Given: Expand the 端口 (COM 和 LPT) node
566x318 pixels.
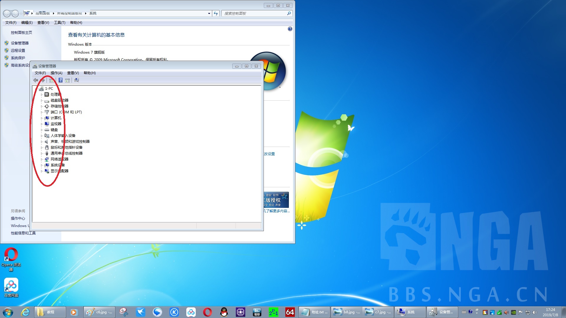Looking at the screenshot, I should point(42,112).
